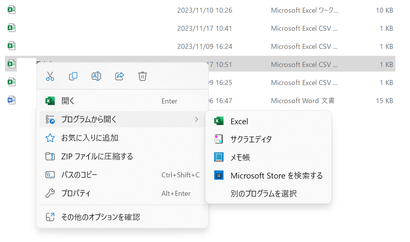Click CSV file icon in the 16:25 row
410x242 pixels.
tap(12, 82)
